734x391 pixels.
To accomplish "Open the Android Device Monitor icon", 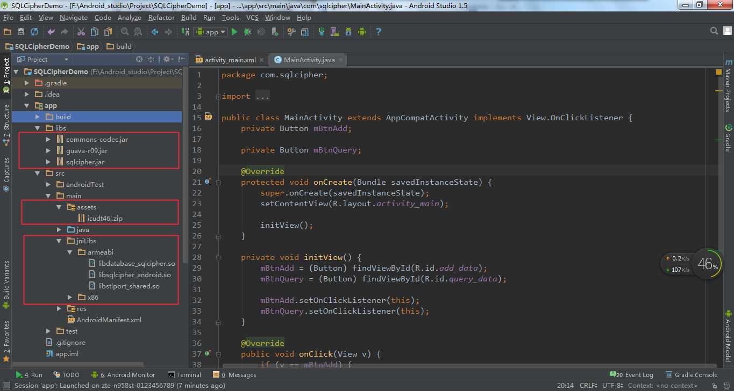I will [x=362, y=32].
